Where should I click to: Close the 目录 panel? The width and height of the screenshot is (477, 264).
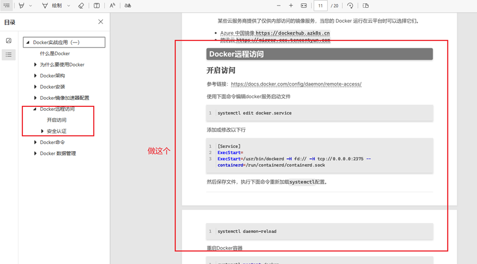(x=101, y=22)
